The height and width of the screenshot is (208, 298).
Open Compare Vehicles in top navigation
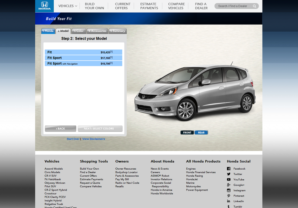click(x=176, y=6)
